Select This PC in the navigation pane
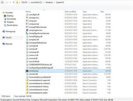Image resolution: width=133 pixels, height=101 pixels. 8,38
